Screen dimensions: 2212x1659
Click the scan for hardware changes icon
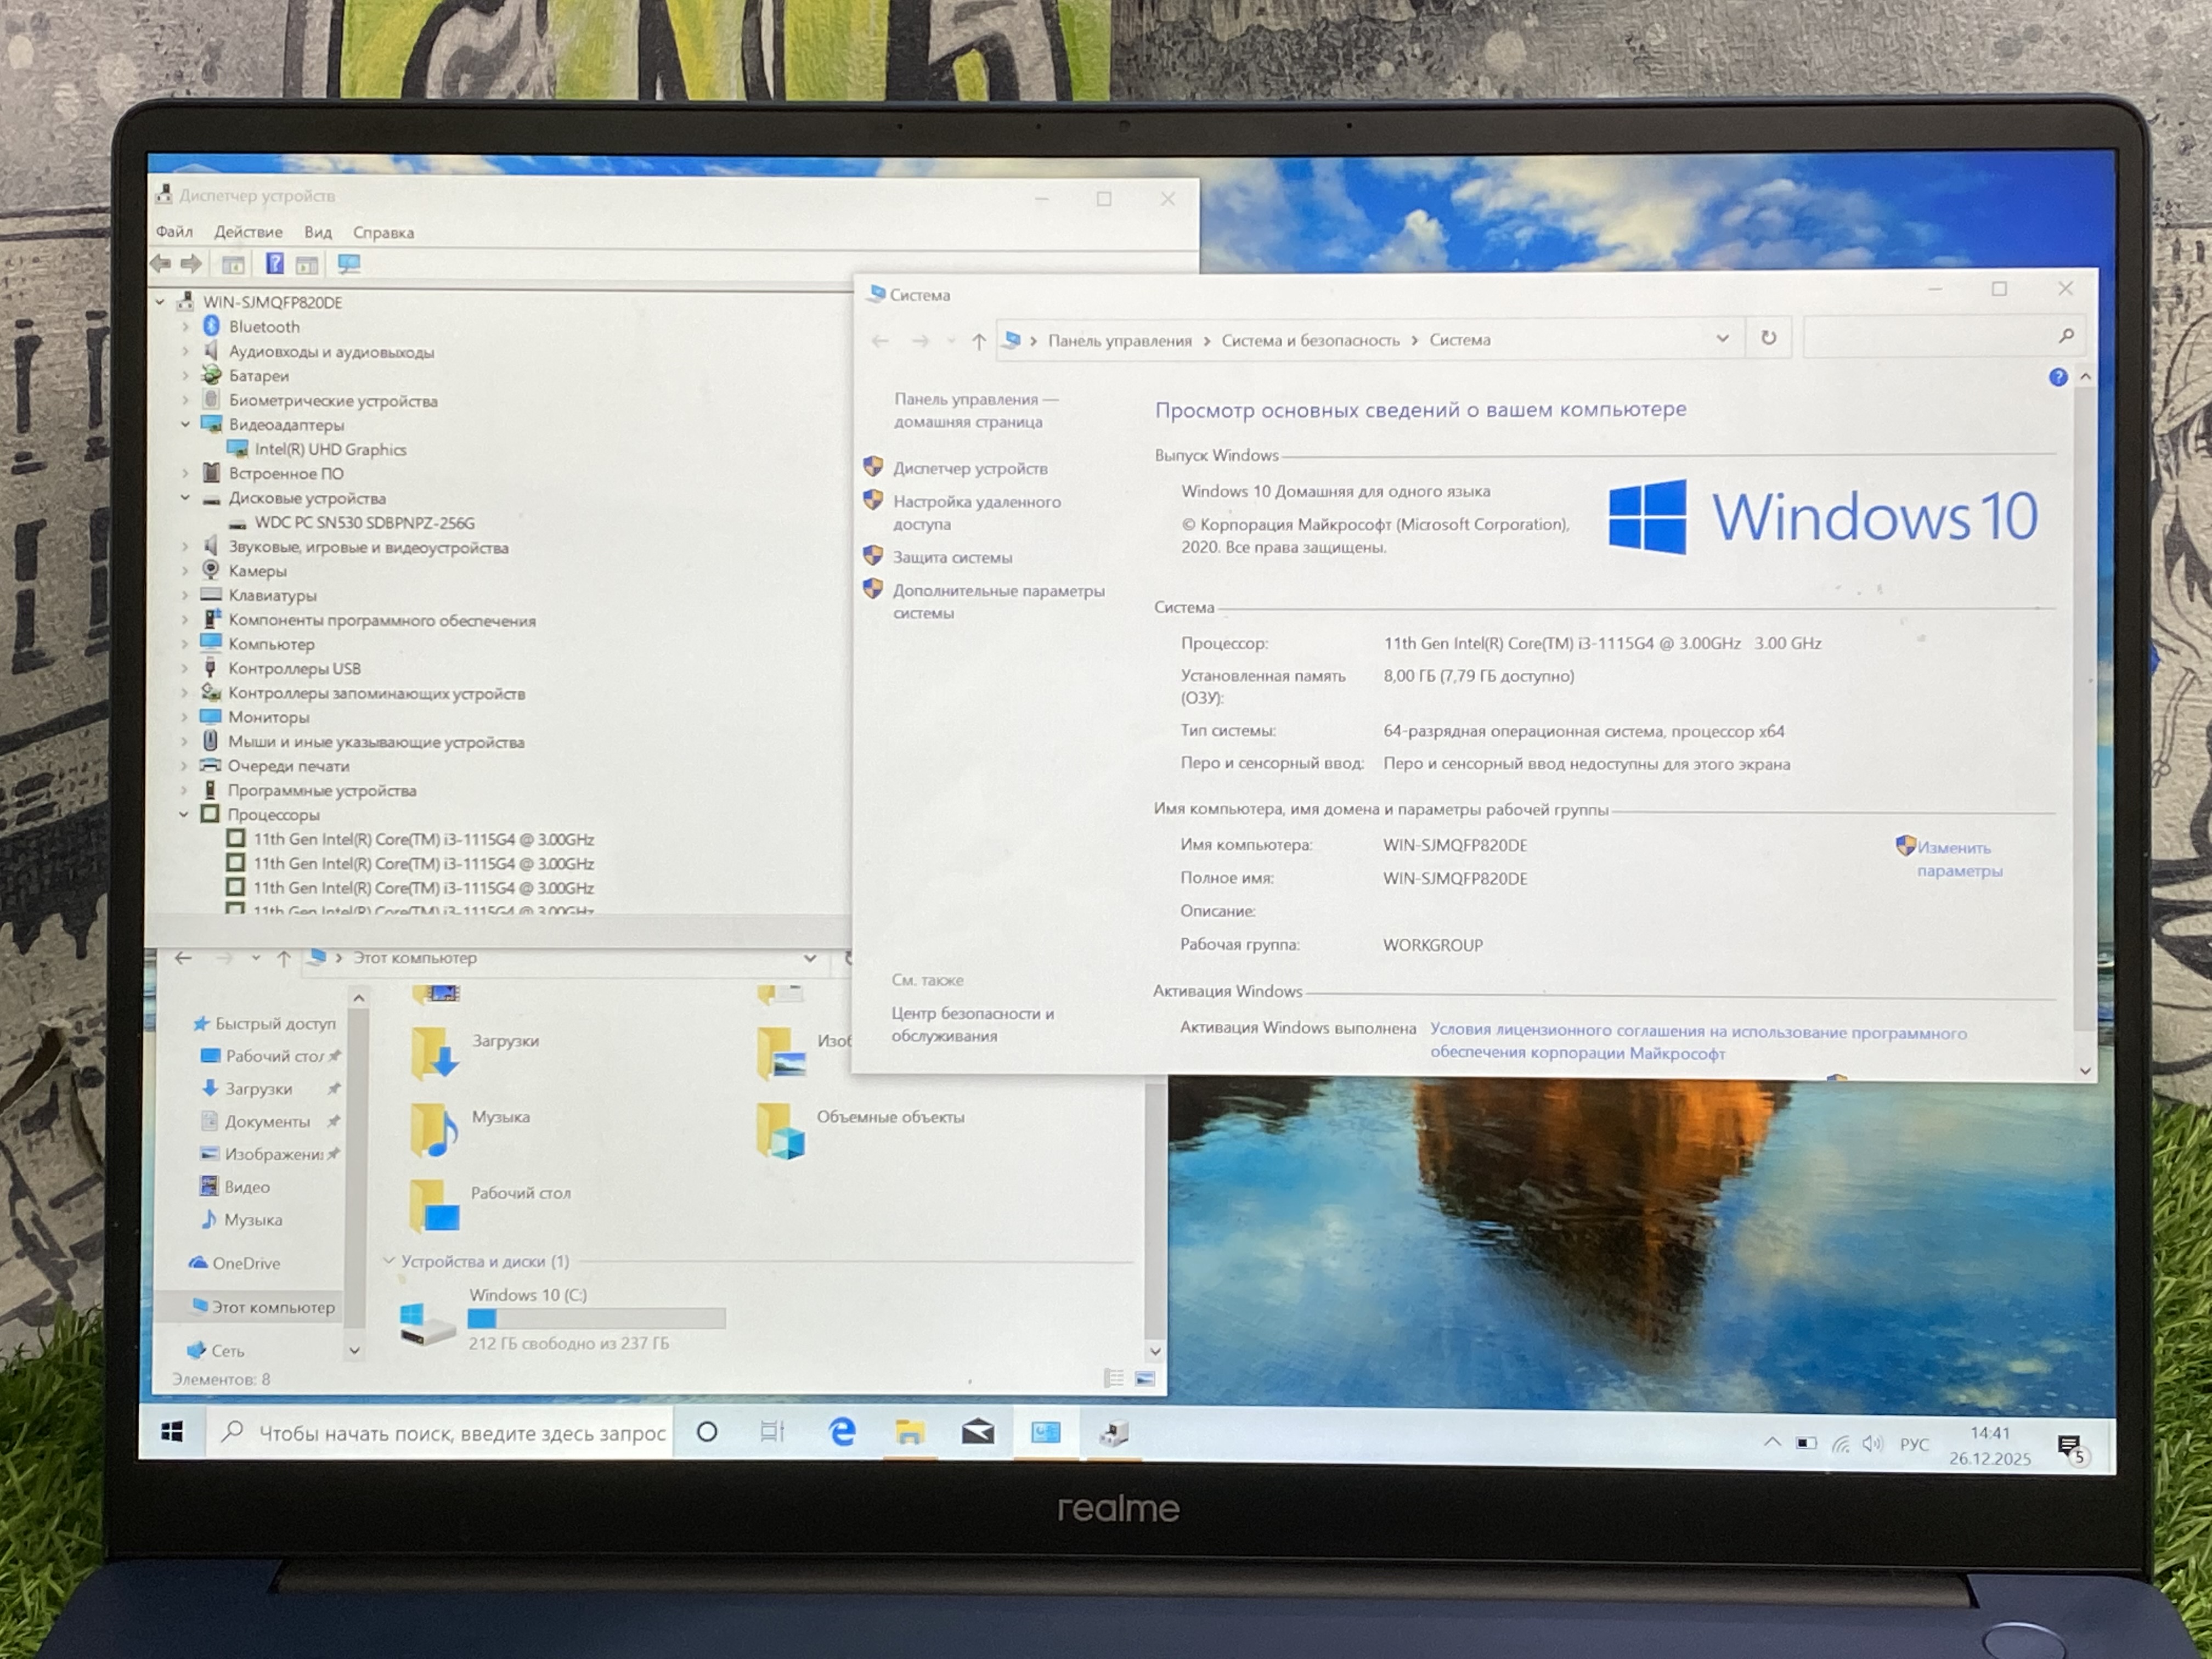tap(349, 264)
